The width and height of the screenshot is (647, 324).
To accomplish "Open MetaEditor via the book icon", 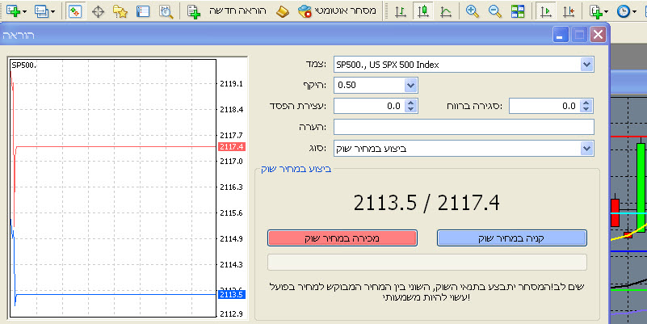I will tap(281, 11).
